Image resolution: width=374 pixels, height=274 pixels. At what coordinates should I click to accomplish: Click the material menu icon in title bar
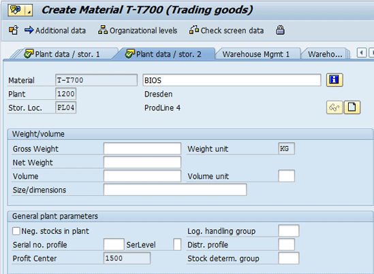[16, 10]
